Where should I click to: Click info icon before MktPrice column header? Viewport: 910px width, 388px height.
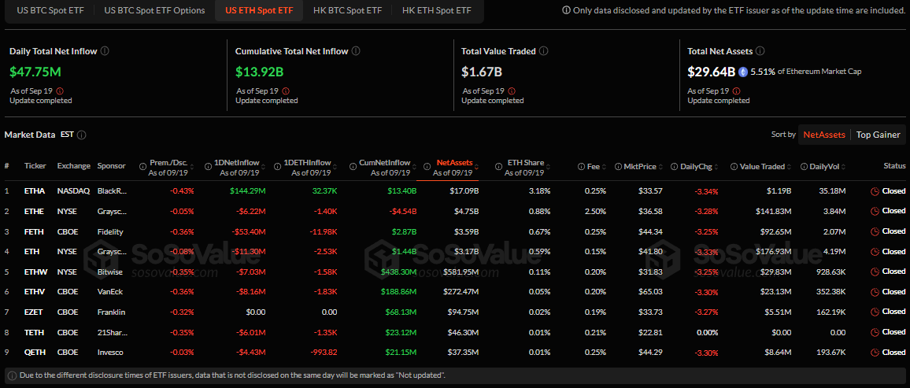click(x=619, y=166)
